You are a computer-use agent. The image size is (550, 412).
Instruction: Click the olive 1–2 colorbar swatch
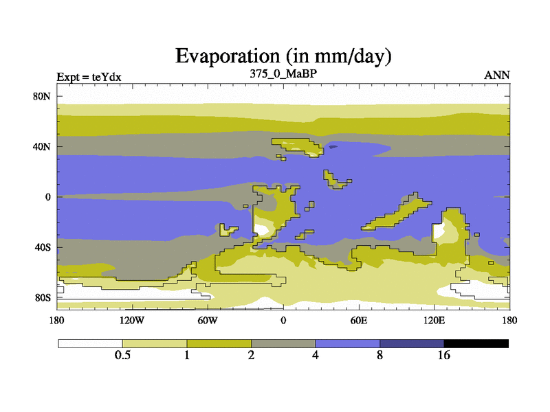coord(219,343)
